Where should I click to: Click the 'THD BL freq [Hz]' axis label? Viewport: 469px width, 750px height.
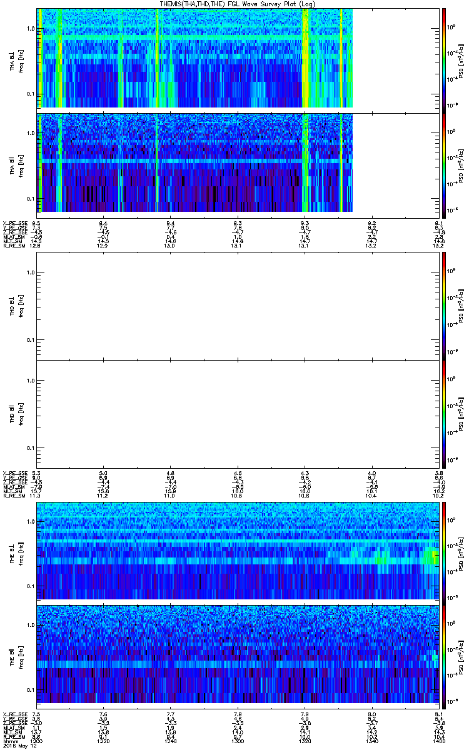pyautogui.click(x=16, y=306)
